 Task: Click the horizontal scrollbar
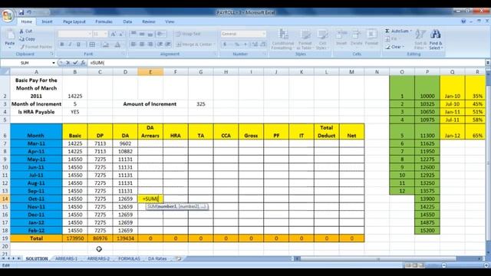[x=388, y=259]
